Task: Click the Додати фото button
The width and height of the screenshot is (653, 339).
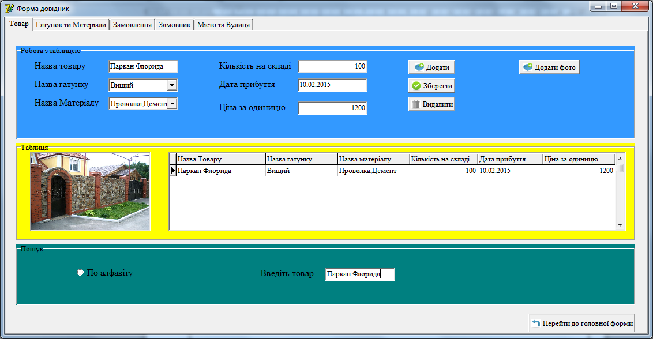Action: [x=549, y=67]
